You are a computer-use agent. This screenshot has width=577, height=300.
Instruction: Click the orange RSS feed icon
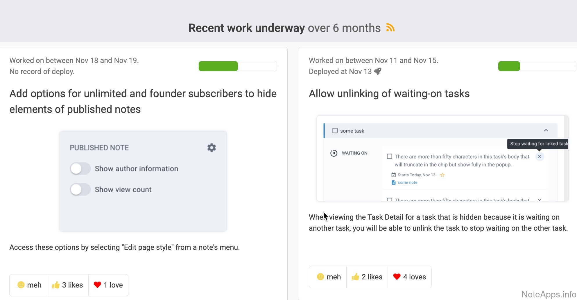[x=390, y=28]
